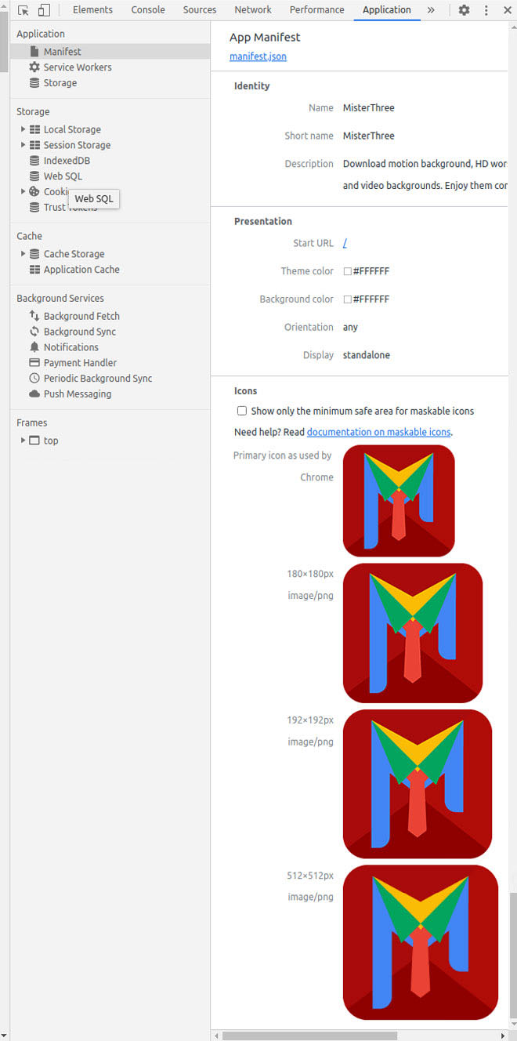517x1041 pixels.
Task: Expand the Cache Storage tree node
Action: 23,254
